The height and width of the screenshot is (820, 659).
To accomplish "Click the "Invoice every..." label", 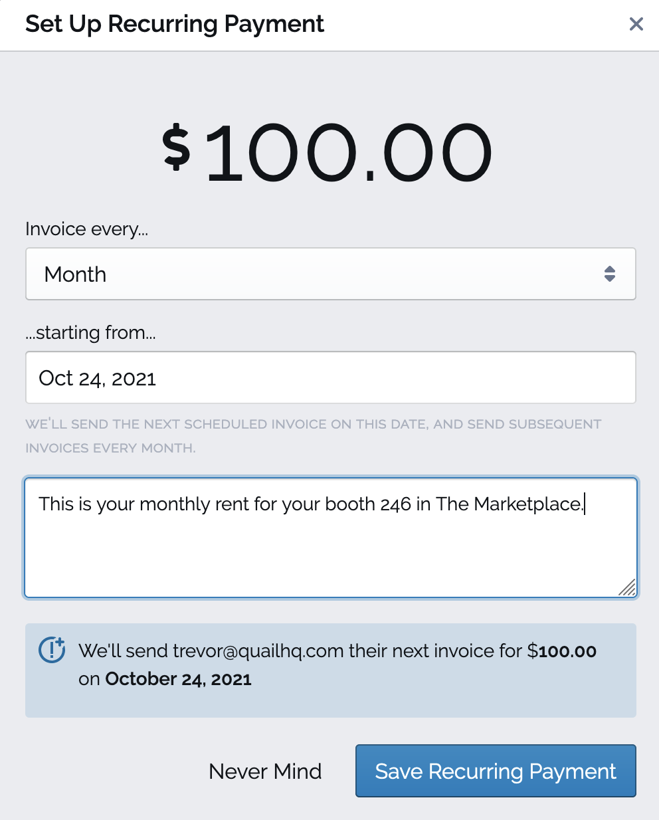I will pos(86,229).
